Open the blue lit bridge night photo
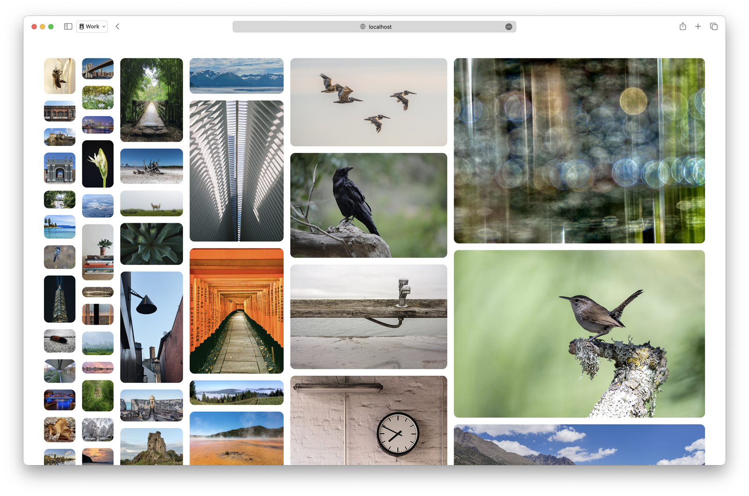 point(59,400)
